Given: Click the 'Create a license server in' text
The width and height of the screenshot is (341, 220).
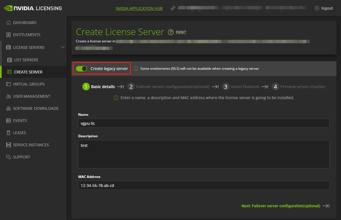Looking at the screenshot, I should [95, 41].
